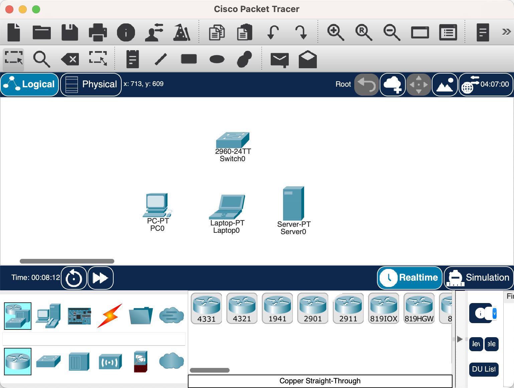Viewport: 514px width, 388px height.
Task: Select the Miscellaneous folder category
Action: (x=141, y=315)
